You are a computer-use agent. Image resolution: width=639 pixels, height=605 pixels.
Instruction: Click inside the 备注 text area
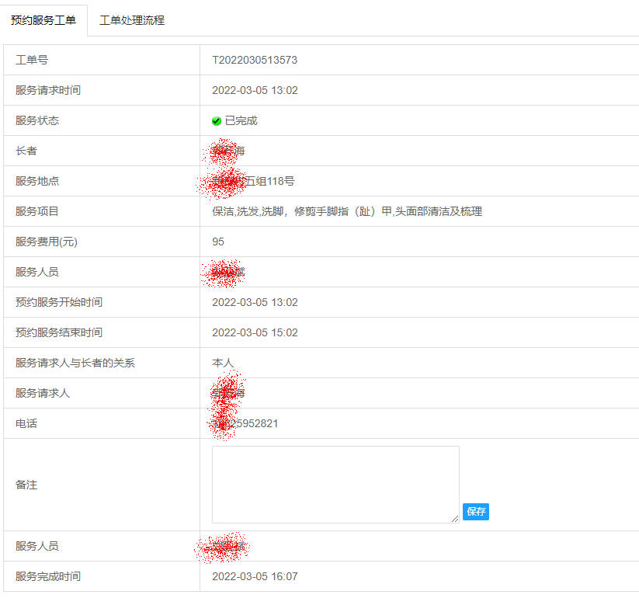[x=335, y=484]
